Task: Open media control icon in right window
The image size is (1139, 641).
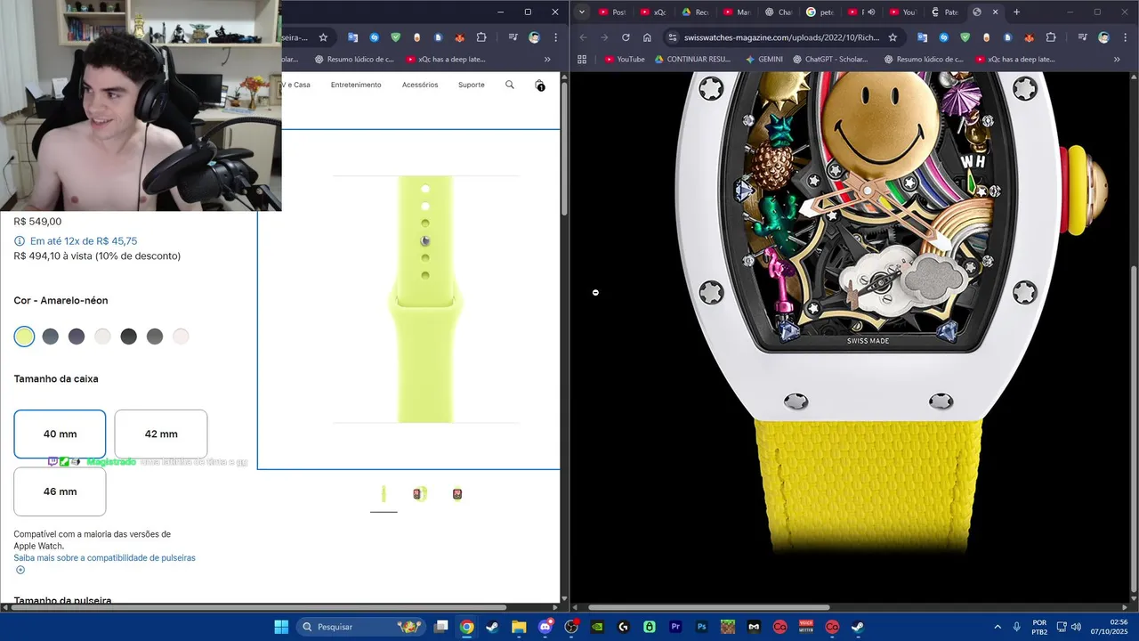Action: 1083,37
